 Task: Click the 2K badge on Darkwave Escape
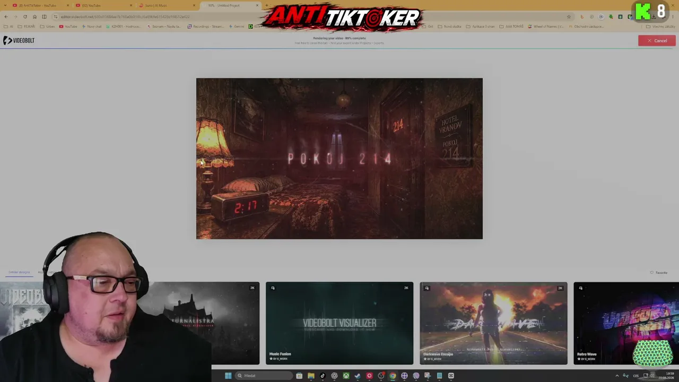click(560, 288)
